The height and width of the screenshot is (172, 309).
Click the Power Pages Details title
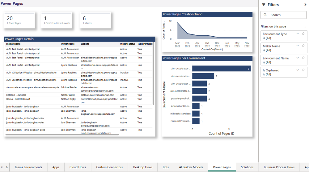pos(19,39)
